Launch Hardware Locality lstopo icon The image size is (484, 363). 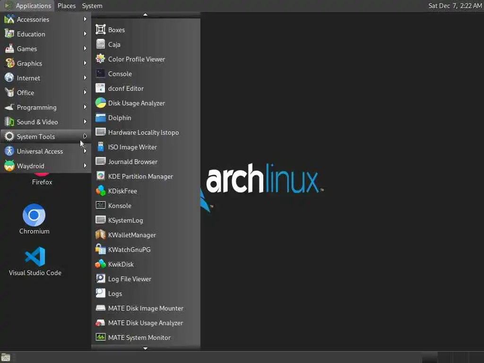[101, 132]
